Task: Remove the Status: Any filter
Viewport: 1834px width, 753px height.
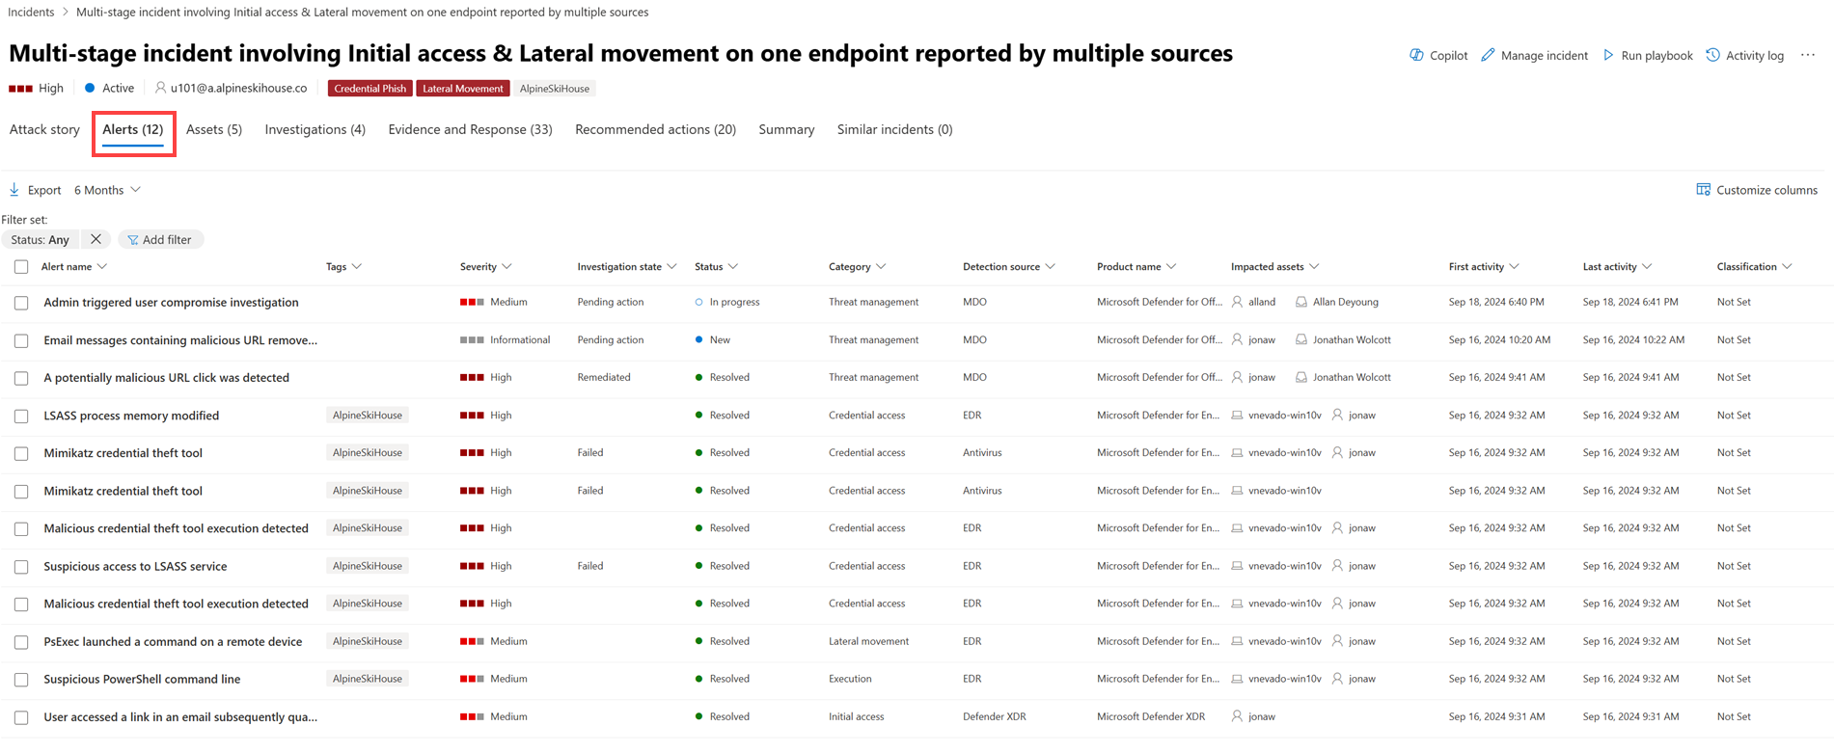Action: [96, 239]
